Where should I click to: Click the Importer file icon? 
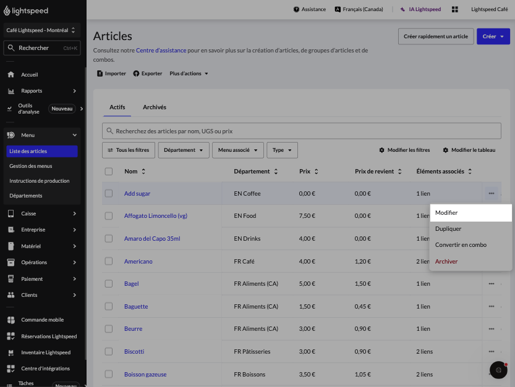100,73
